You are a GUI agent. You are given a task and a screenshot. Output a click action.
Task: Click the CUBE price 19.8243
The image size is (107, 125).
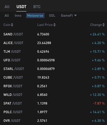tap(43, 77)
